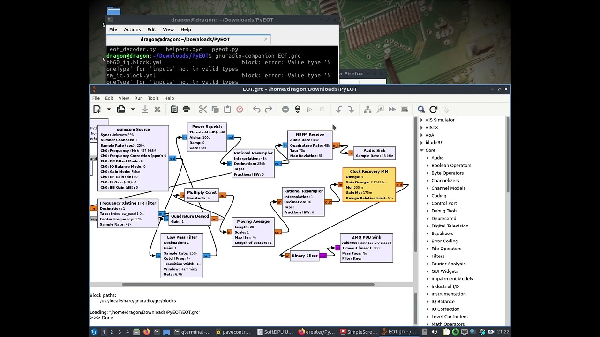
Task: Open the Run menu
Action: click(x=138, y=98)
